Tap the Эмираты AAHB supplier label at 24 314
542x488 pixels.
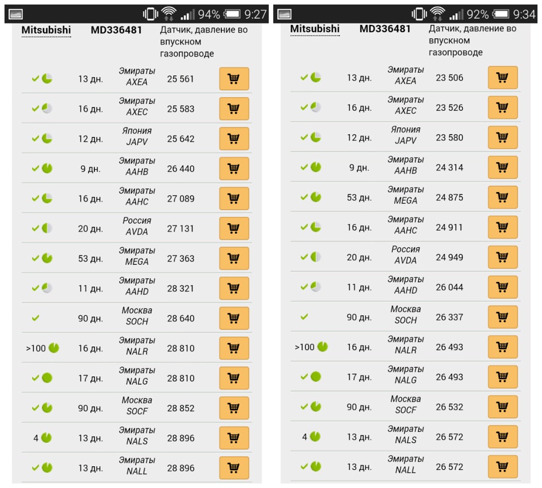click(x=405, y=165)
